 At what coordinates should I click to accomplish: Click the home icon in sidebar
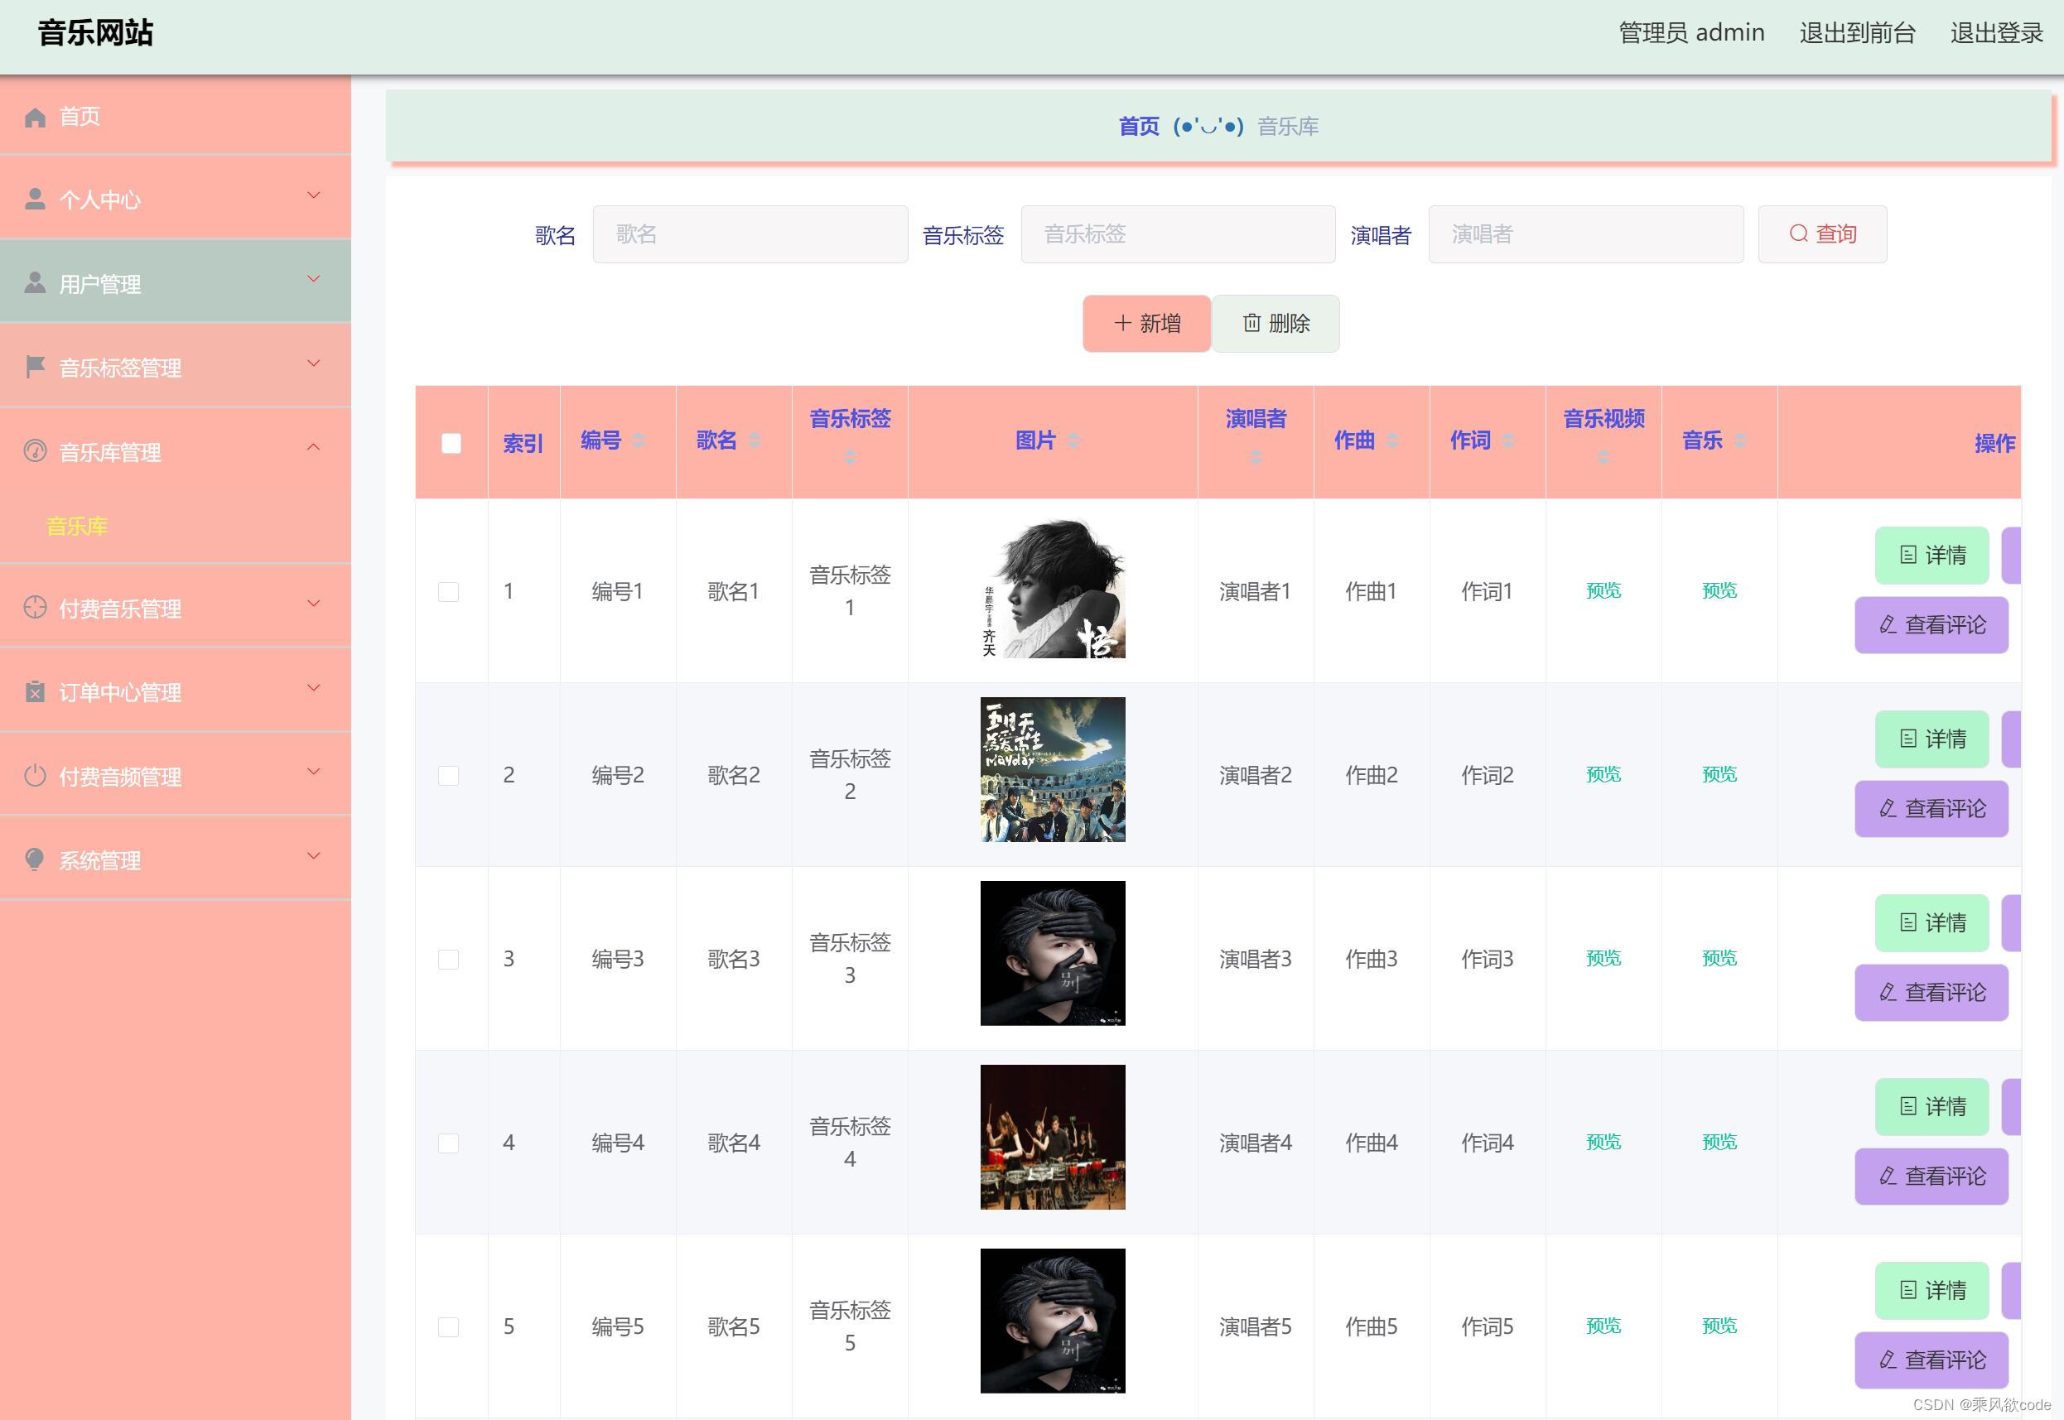pos(35,117)
